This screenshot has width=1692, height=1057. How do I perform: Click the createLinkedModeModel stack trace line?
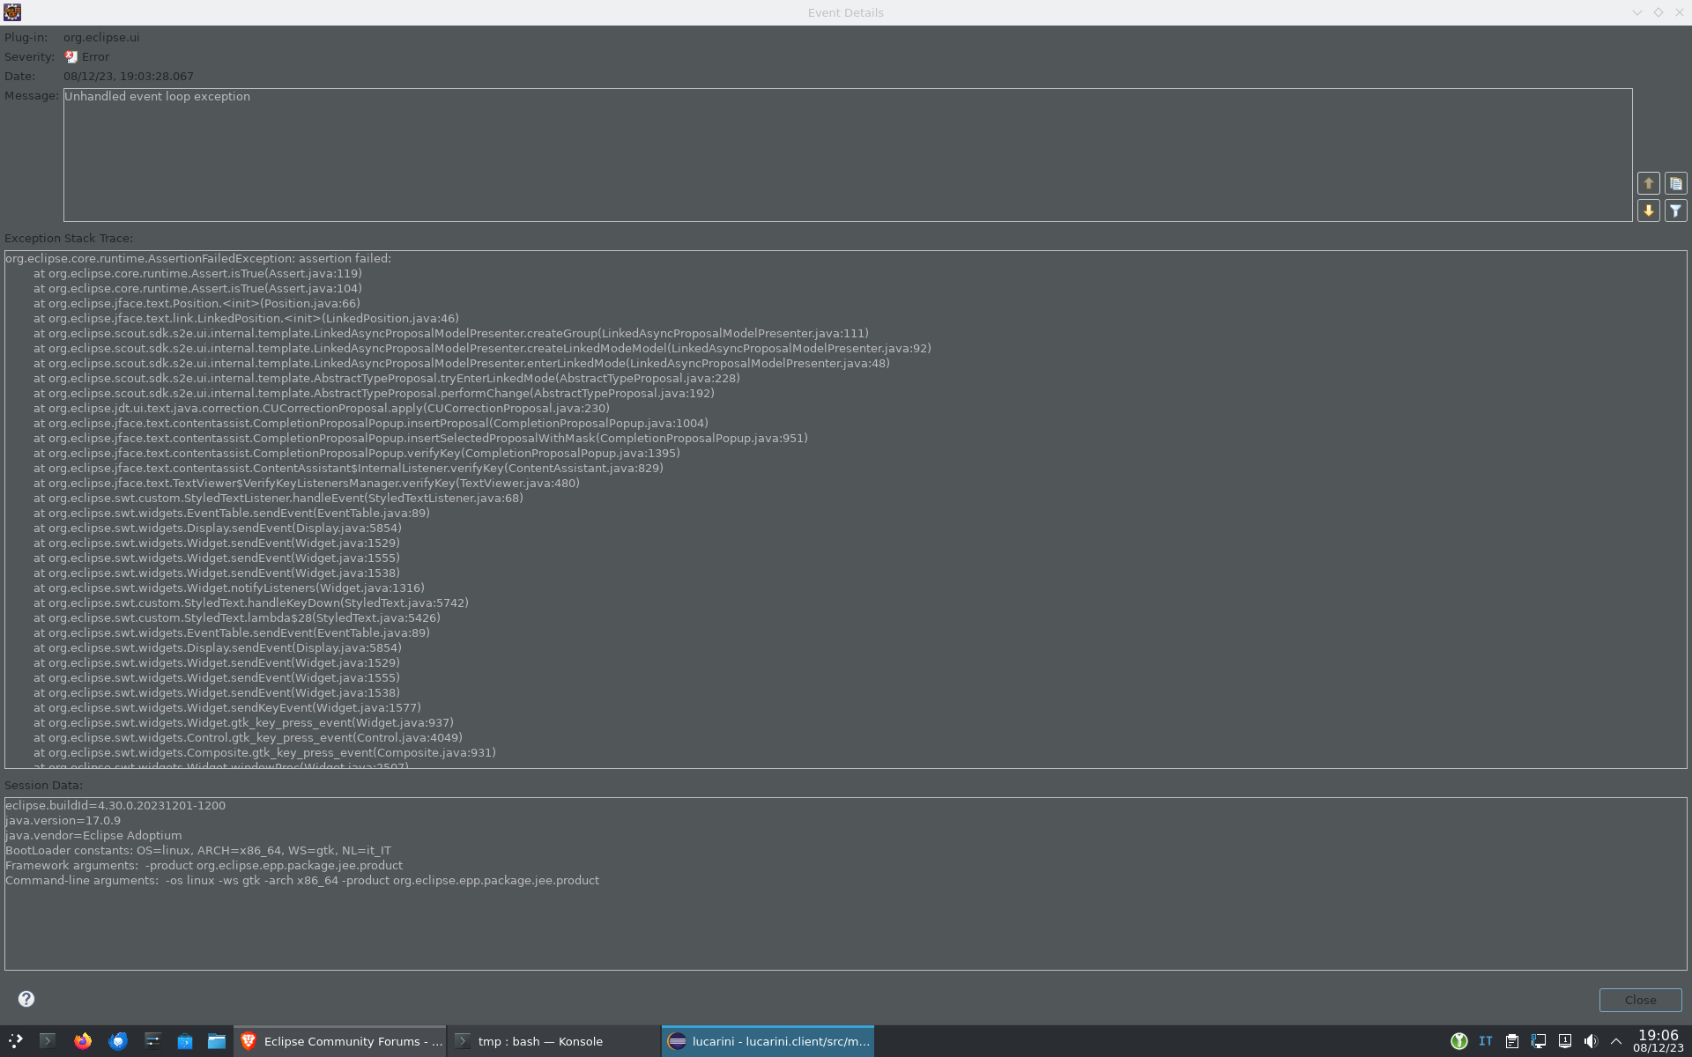click(x=482, y=349)
